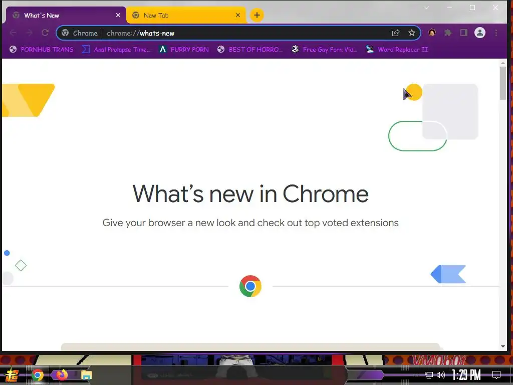
Task: Open the first bookmark in the bar
Action: pyautogui.click(x=42, y=50)
